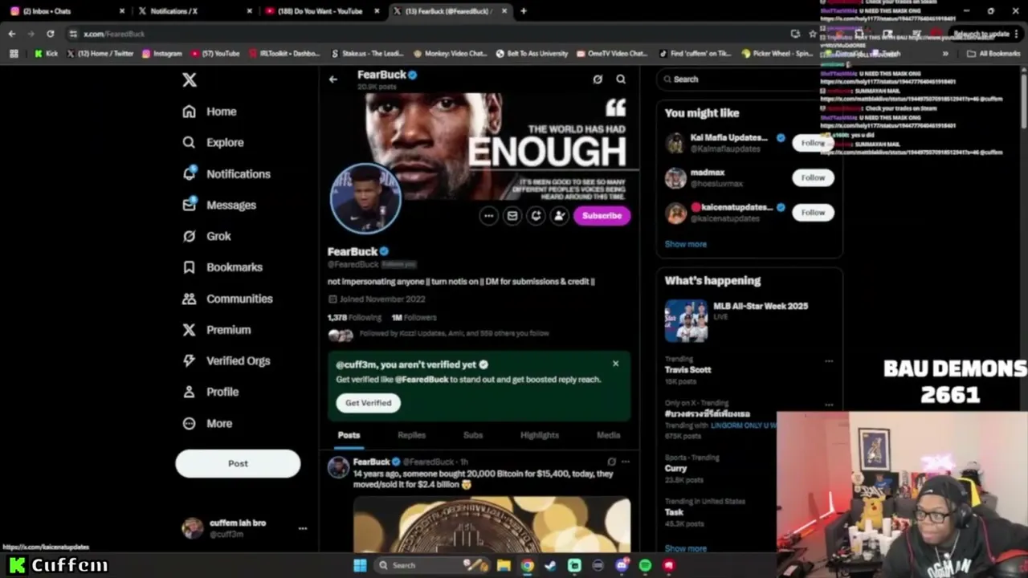View the 1,378 Following list

point(353,318)
